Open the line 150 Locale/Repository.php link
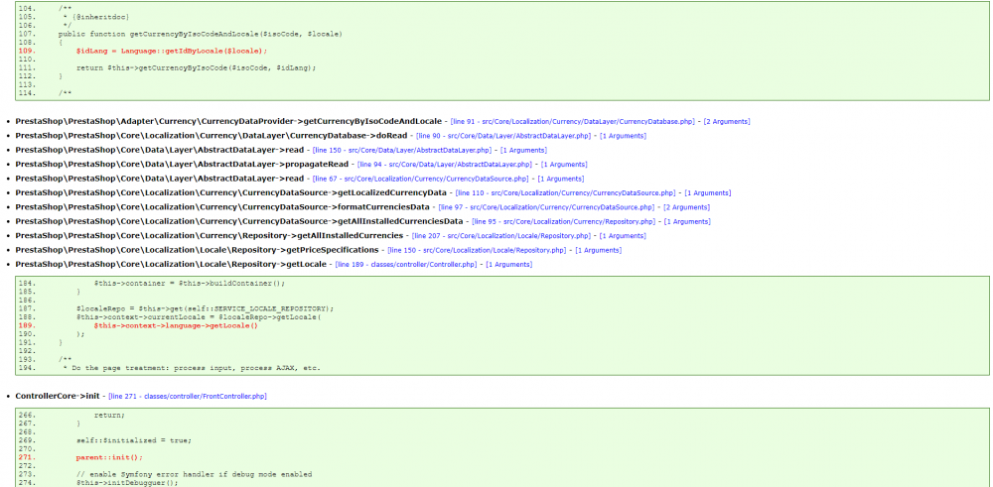This screenshot has width=993, height=487. tap(477, 251)
